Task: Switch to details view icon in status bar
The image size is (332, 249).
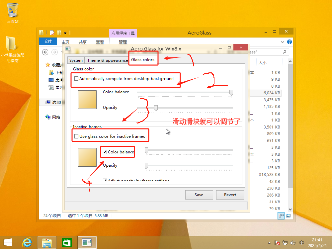Action: (281, 216)
